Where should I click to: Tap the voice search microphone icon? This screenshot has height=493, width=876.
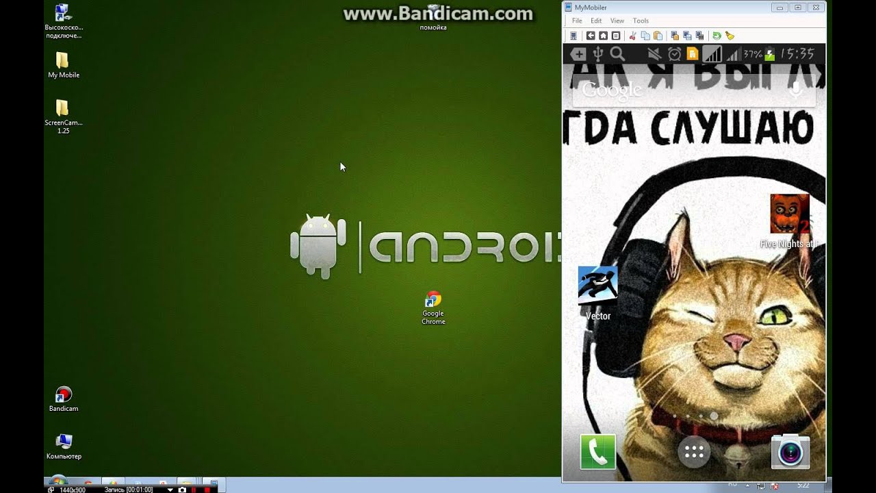click(795, 90)
